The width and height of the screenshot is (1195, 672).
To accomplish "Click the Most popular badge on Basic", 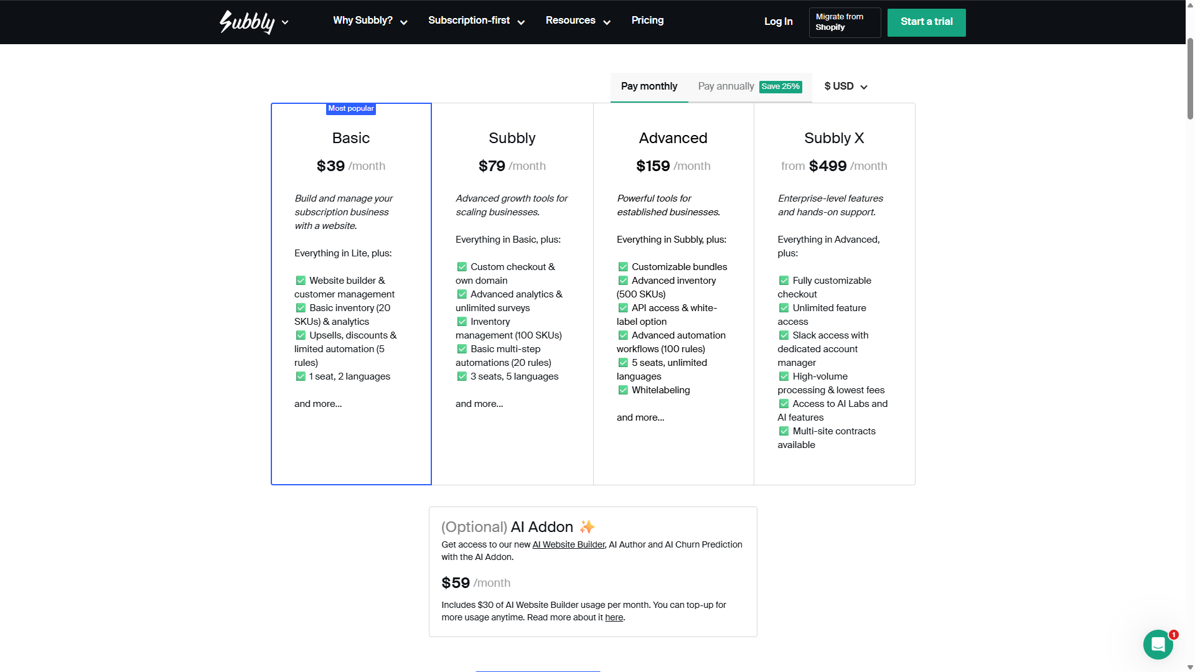I will click(351, 108).
